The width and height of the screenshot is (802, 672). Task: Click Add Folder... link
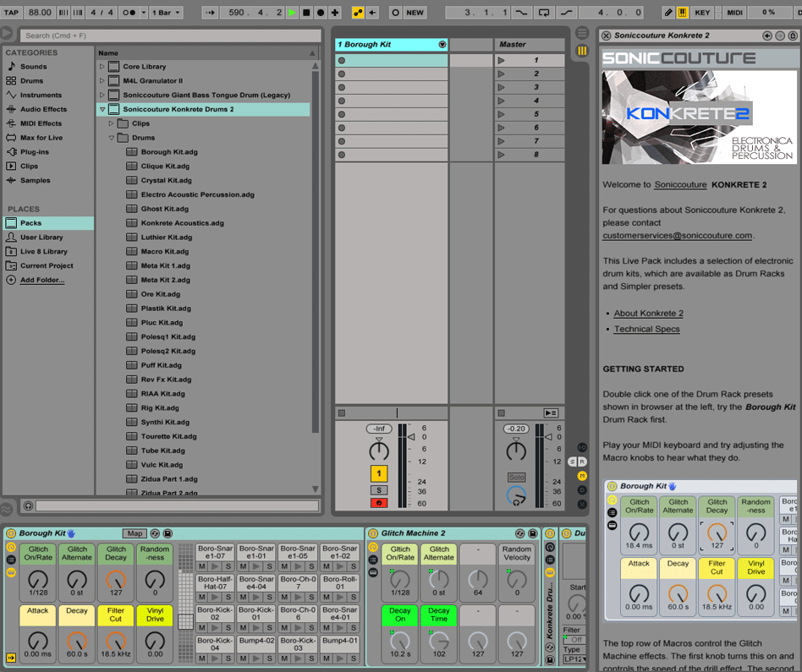(x=42, y=280)
